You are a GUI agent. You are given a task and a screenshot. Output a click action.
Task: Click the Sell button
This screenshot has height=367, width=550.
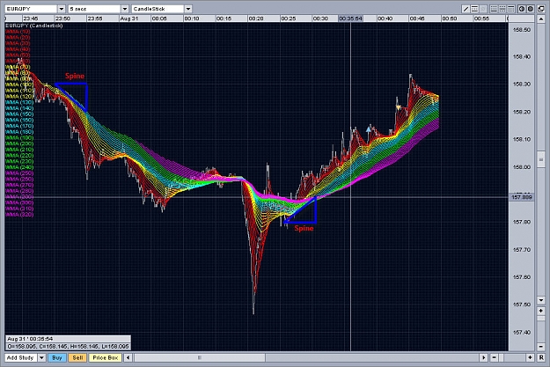[x=77, y=357]
